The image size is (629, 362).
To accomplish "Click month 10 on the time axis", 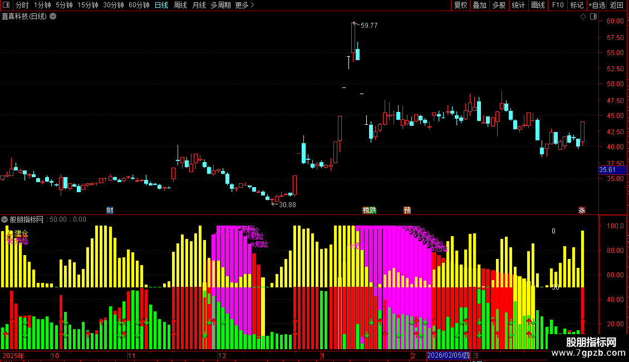I will (55, 355).
